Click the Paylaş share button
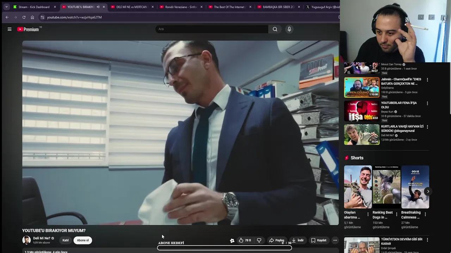Image resolution: width=451 pixels, height=253 pixels. coord(277,240)
